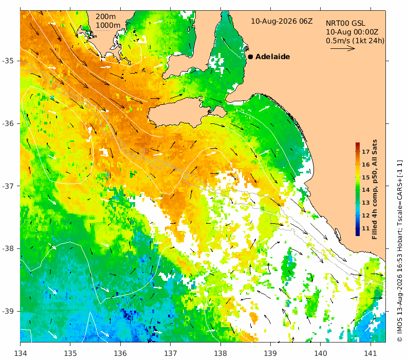Viewport: 407px width, 360px height.
Task: Click the -37 latitude axis label
Action: 8,186
